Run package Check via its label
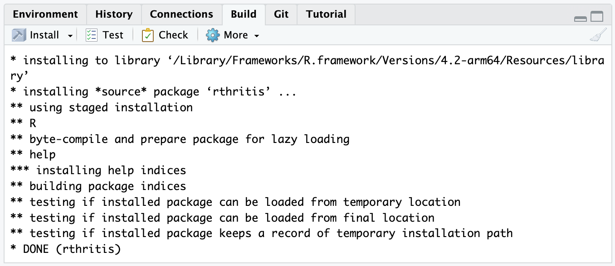 click(173, 35)
